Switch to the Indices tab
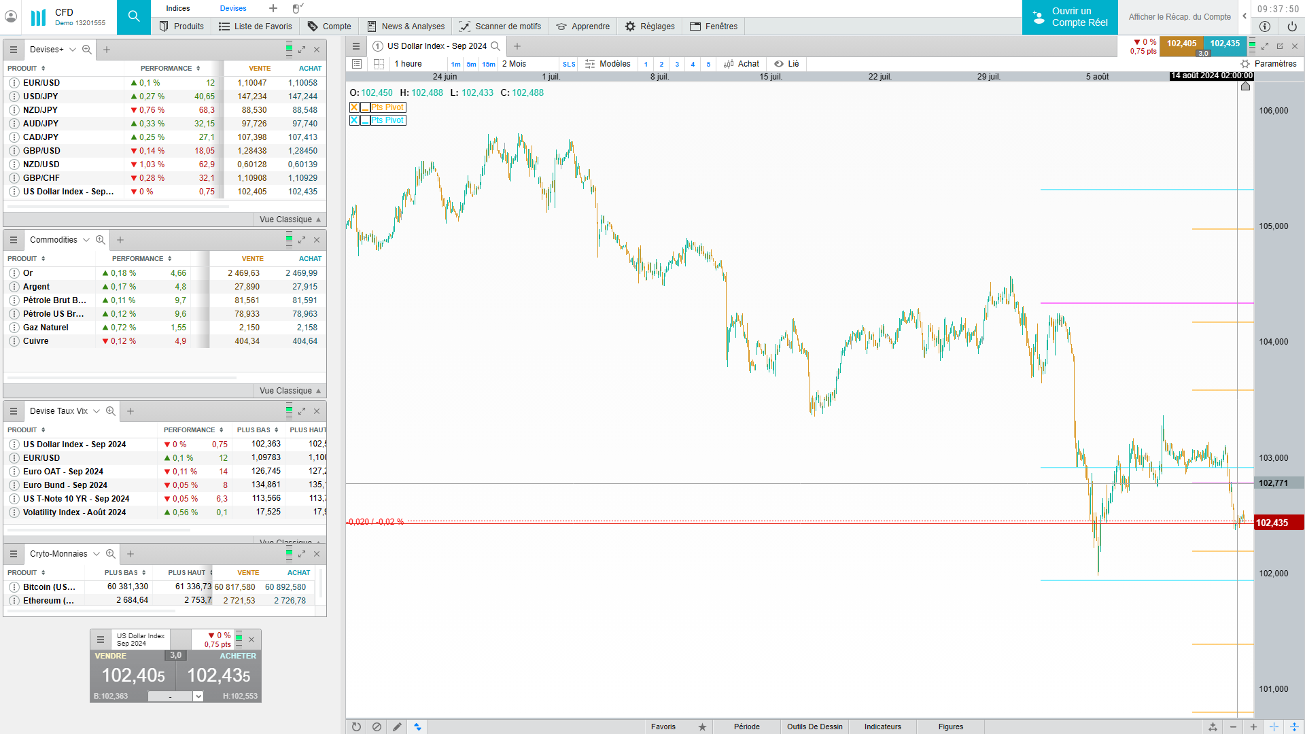The height and width of the screenshot is (734, 1305). [x=178, y=8]
